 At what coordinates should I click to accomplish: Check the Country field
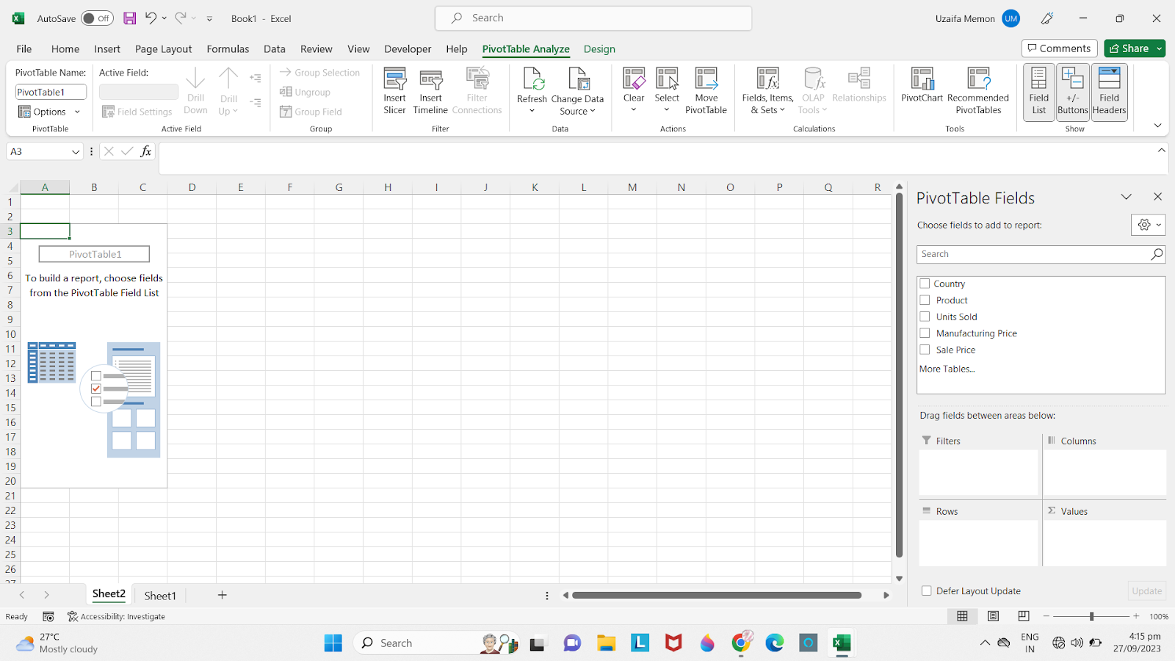(925, 283)
